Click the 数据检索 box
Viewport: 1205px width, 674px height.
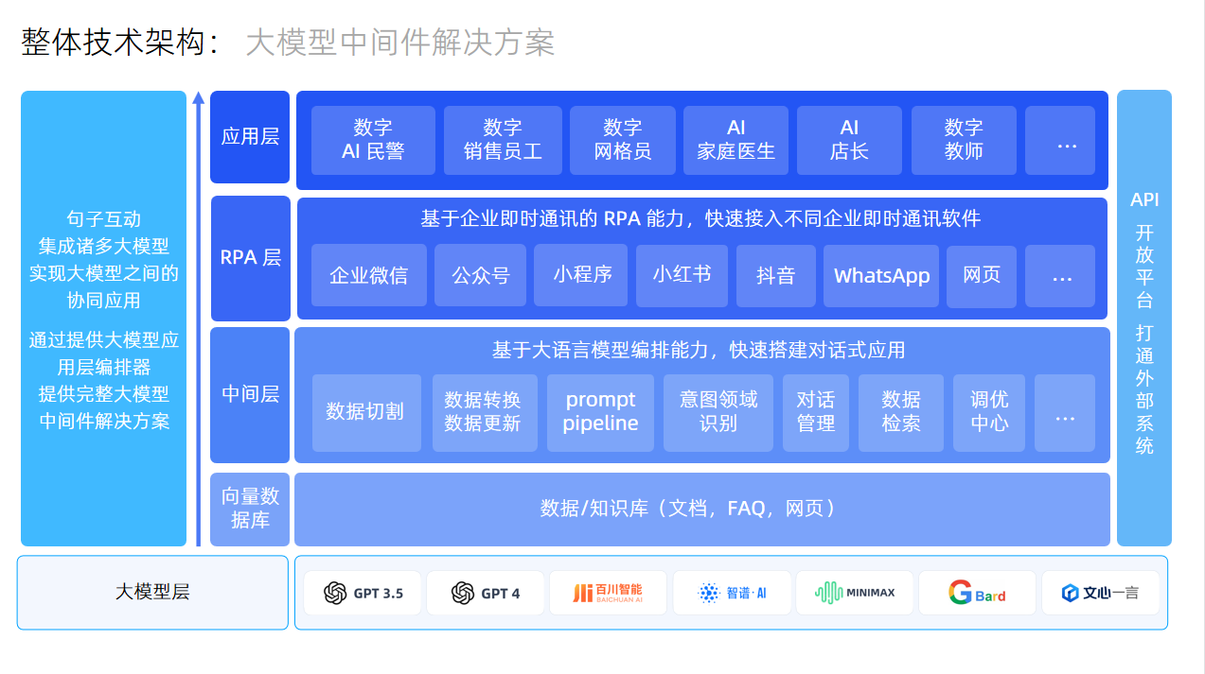coord(901,412)
